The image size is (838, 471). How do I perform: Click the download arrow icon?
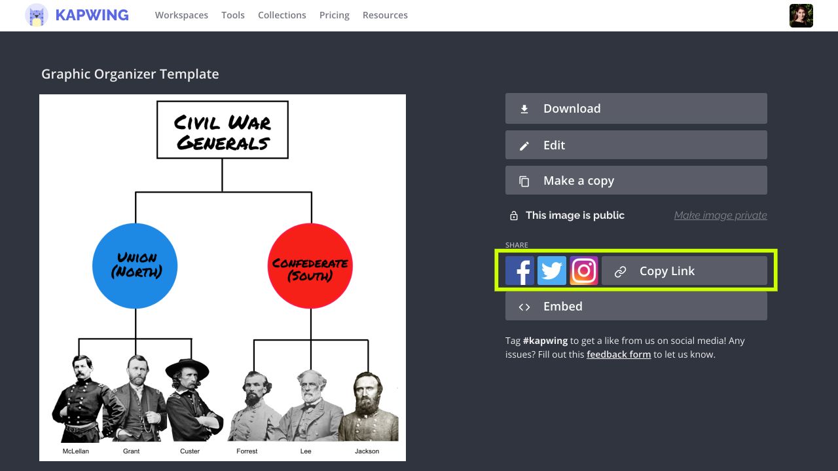524,109
